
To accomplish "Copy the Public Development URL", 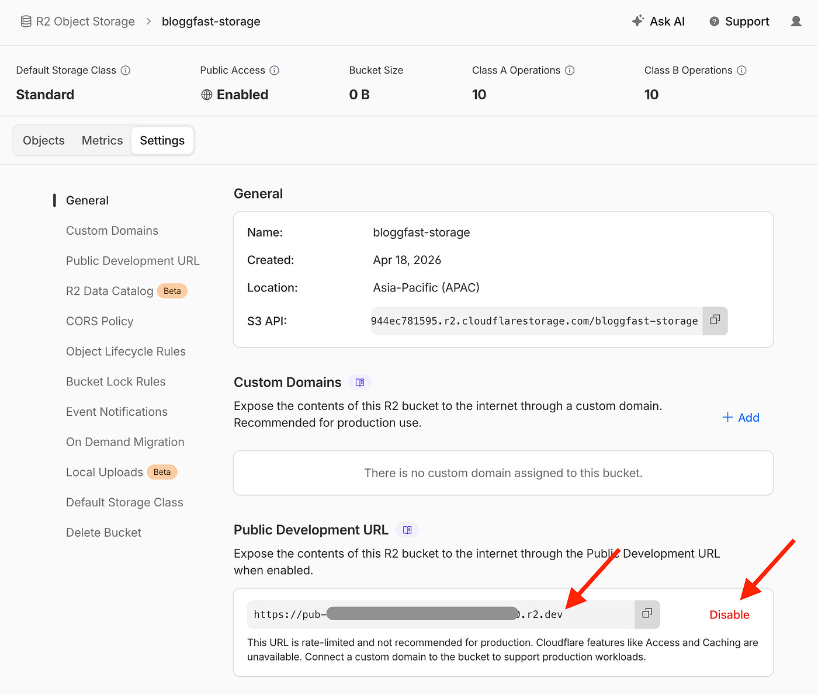I will tap(647, 614).
